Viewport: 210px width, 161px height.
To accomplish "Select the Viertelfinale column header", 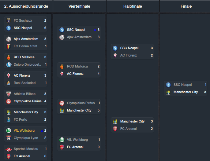I will click(79, 6).
